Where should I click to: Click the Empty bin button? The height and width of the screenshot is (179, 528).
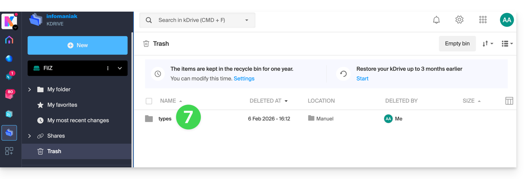[457, 44]
